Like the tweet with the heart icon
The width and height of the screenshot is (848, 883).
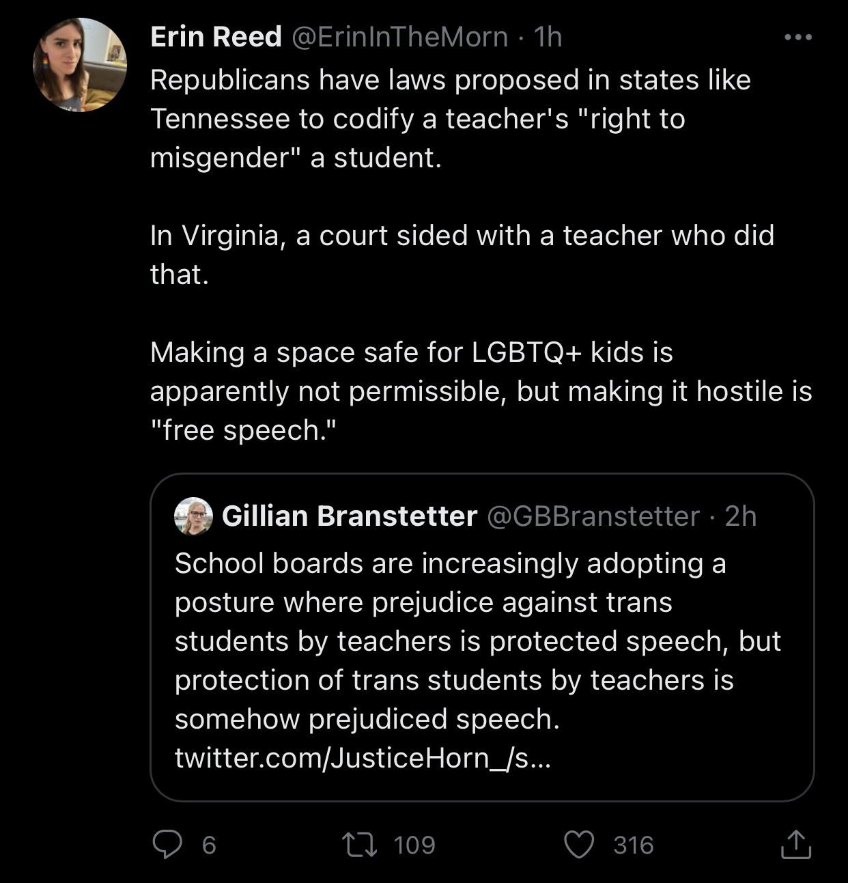pos(579,845)
